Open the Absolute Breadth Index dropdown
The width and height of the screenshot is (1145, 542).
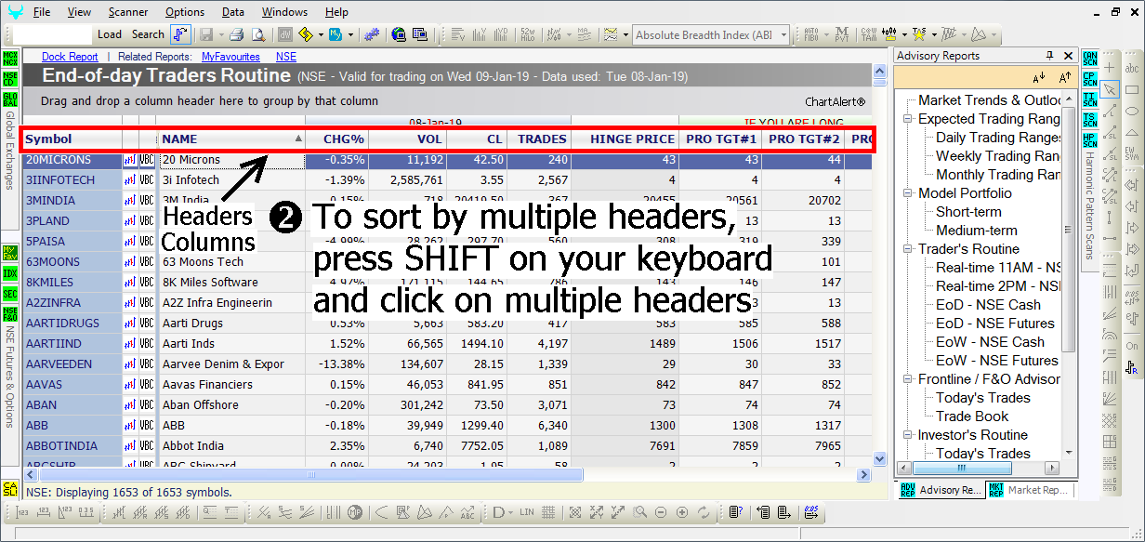pos(784,35)
